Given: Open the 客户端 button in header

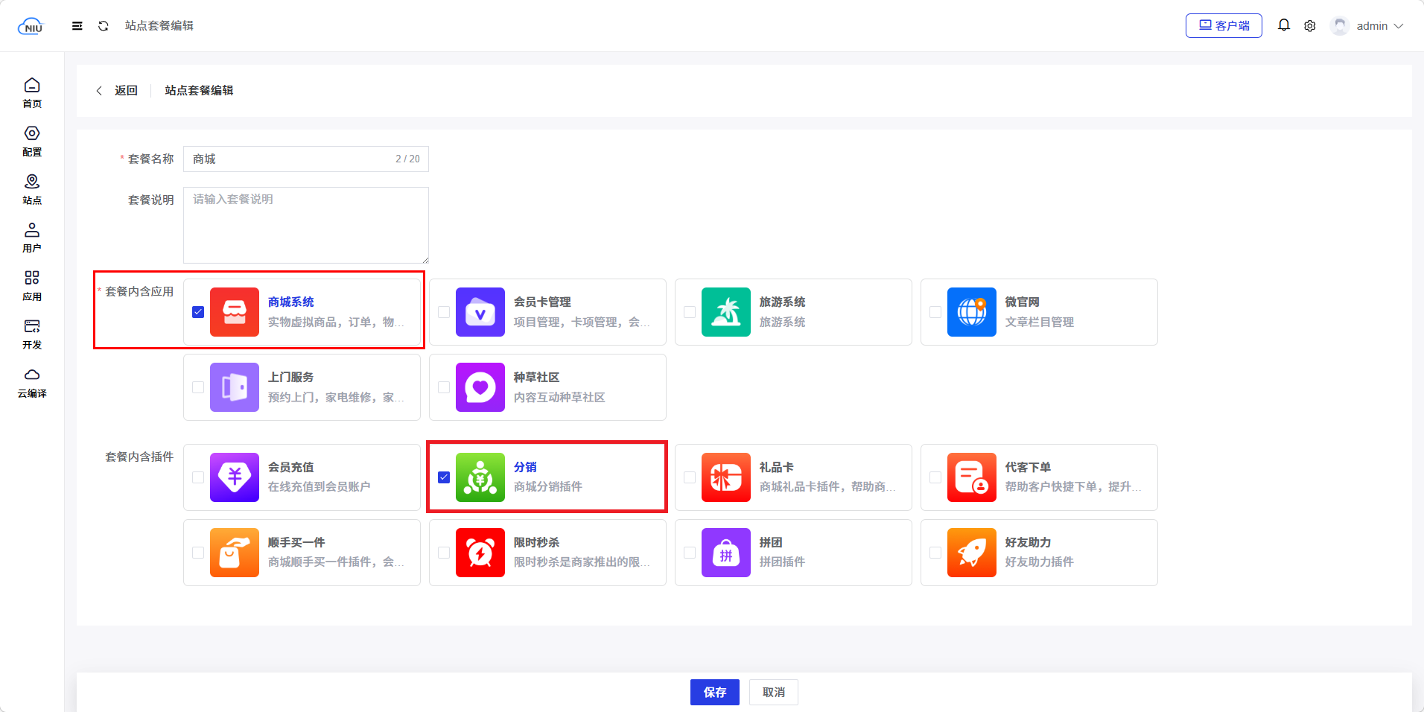Looking at the screenshot, I should coord(1224,26).
